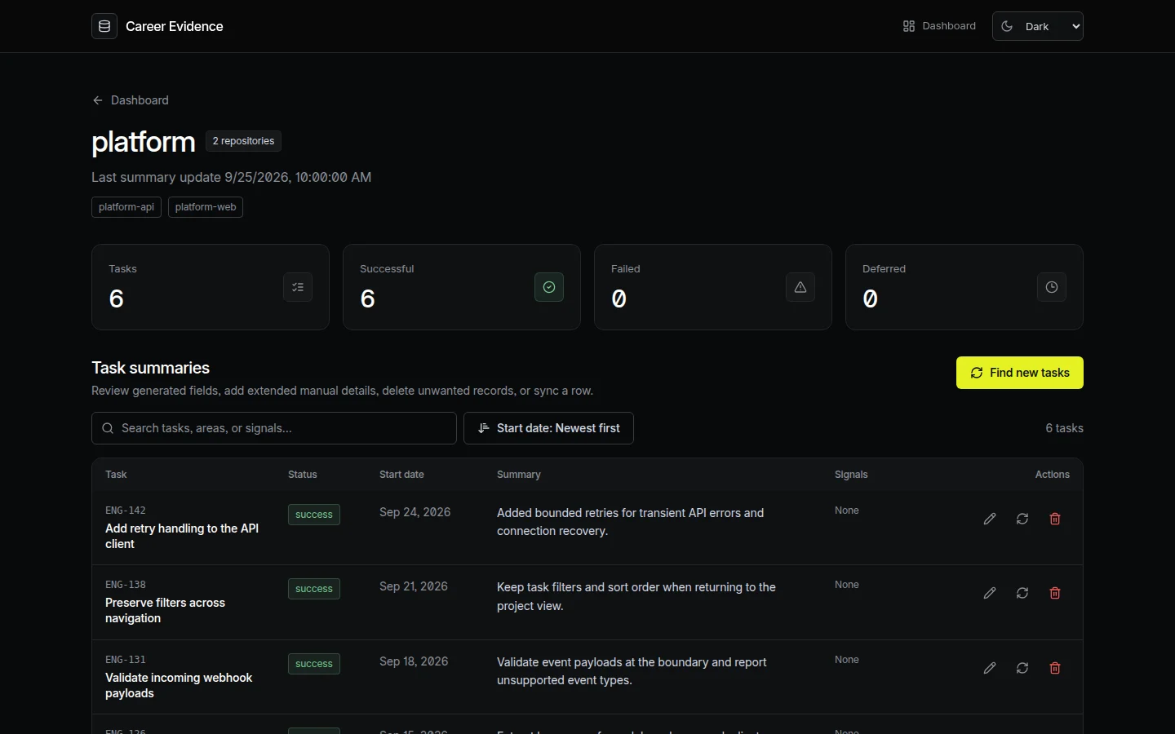Image resolution: width=1175 pixels, height=734 pixels.
Task: Click the Signals column header
Action: pos(851,475)
